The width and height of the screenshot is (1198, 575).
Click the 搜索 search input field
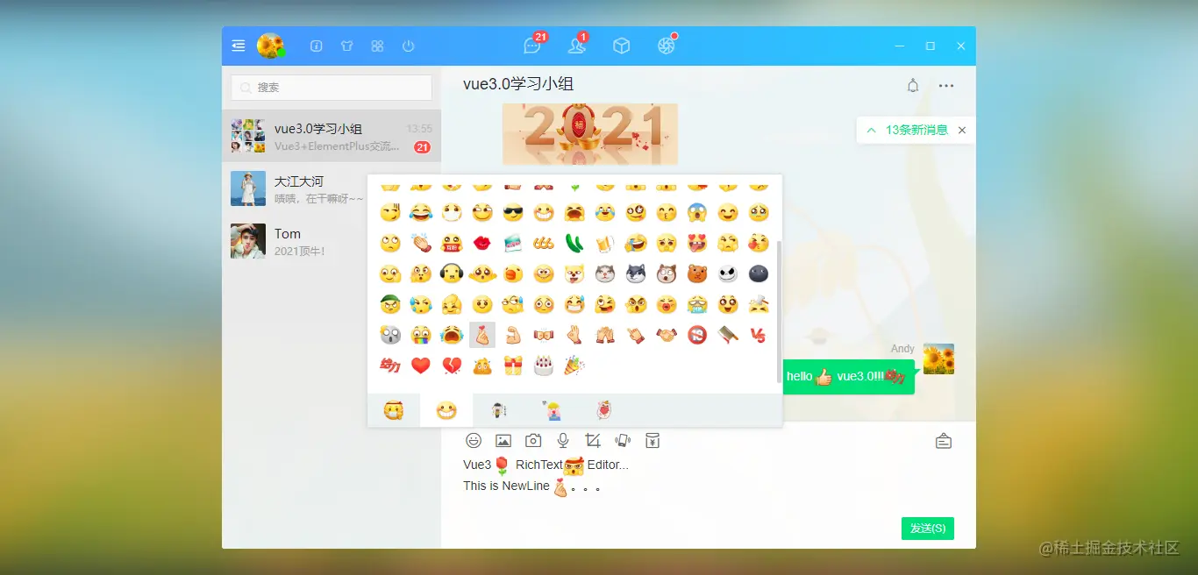(x=332, y=88)
